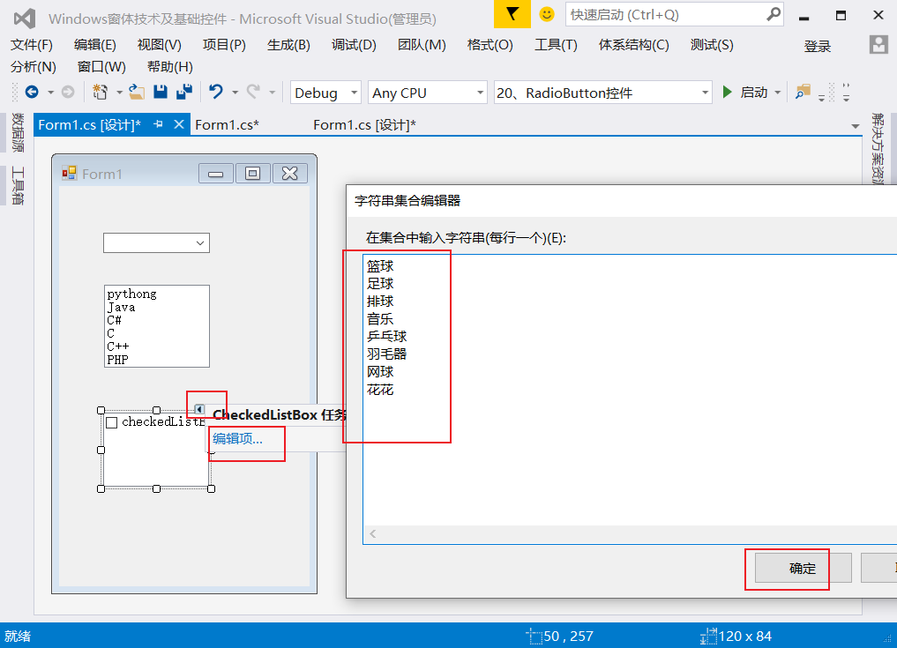
Task: Click the 乒乓球 line in string editor
Action: (x=386, y=336)
